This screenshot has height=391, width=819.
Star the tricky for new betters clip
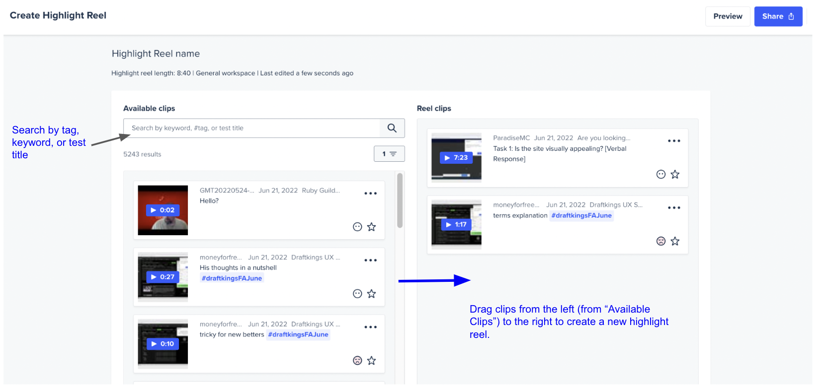(371, 361)
